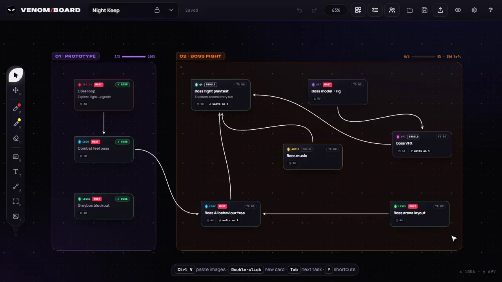Screen dimensions: 502x282
Task: Click the pen tool's red color dot
Action: [19, 105]
